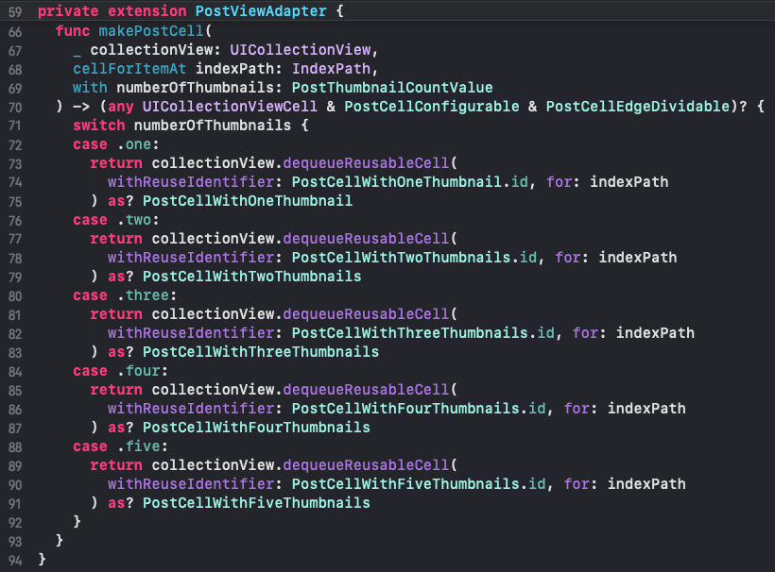Click PostCellWithTwoThumbnails.id on line 78
This screenshot has height=572, width=775.
tap(414, 257)
